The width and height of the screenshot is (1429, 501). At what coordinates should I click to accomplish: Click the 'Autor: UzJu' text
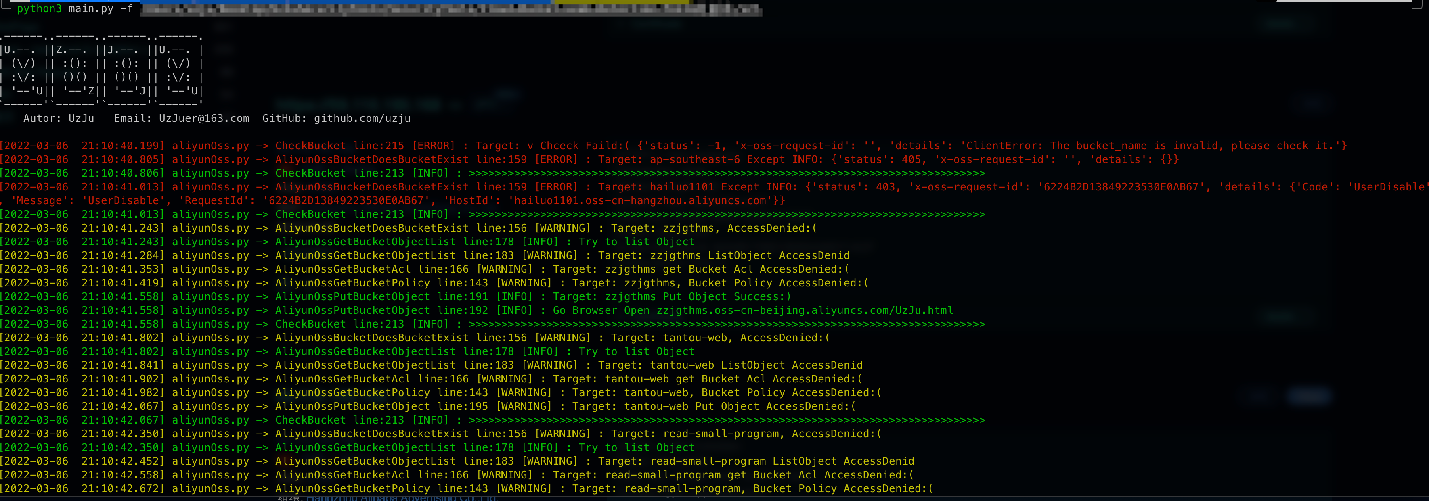pyautogui.click(x=58, y=118)
